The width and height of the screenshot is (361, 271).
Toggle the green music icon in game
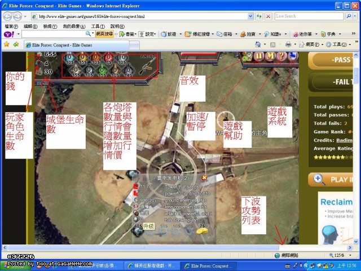pos(245,59)
